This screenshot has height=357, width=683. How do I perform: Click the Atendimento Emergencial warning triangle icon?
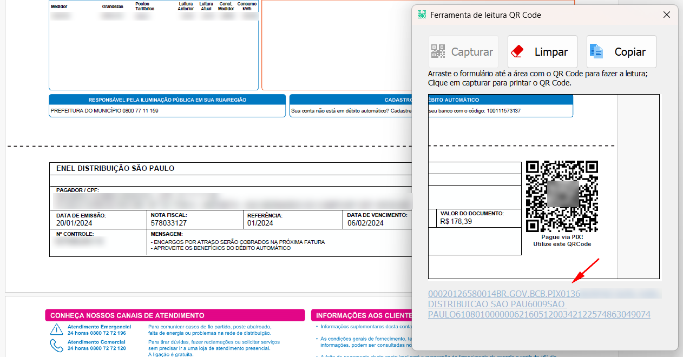pos(56,329)
